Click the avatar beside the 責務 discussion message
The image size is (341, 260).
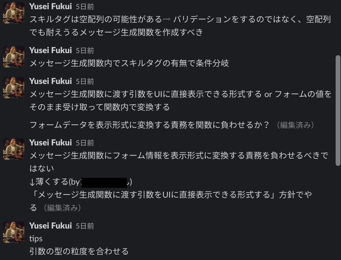click(x=13, y=149)
